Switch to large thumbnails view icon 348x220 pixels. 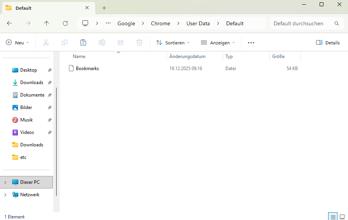(342, 216)
